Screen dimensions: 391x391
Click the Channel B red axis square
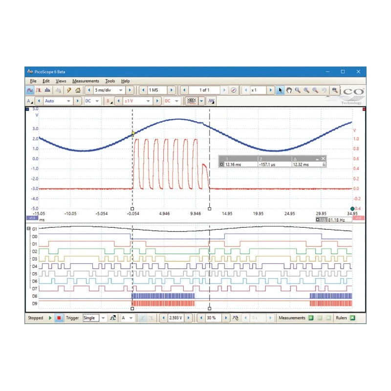[x=364, y=109]
